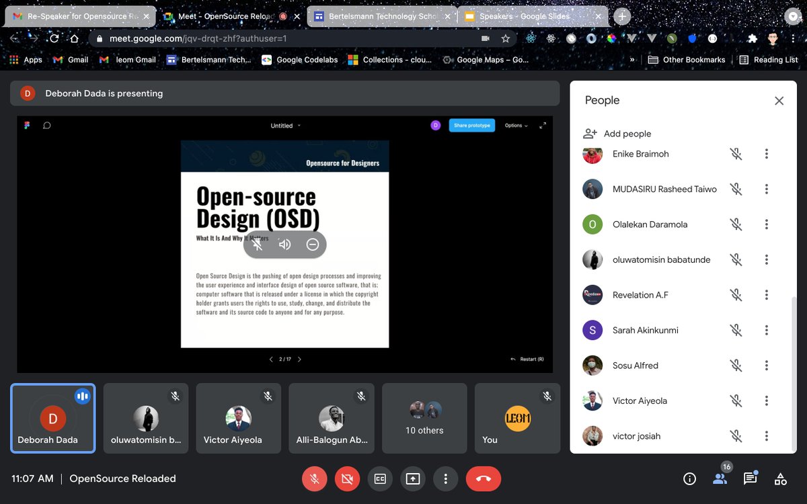807x504 pixels.
Task: Bookmark this page with star icon
Action: coord(505,39)
